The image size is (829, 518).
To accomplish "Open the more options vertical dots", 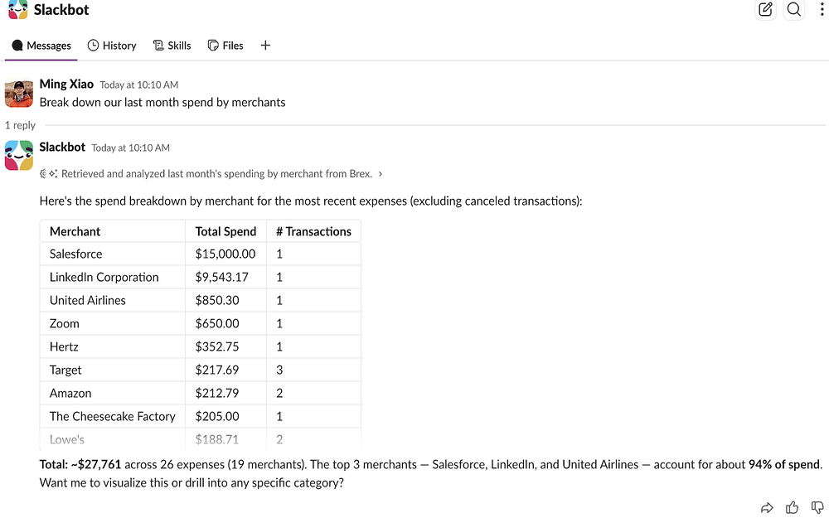I will tap(822, 9).
